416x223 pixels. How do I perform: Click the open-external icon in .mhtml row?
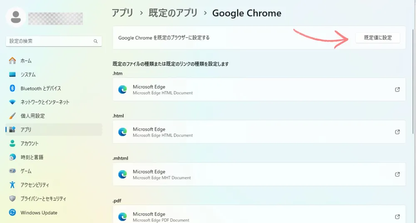coord(397,174)
